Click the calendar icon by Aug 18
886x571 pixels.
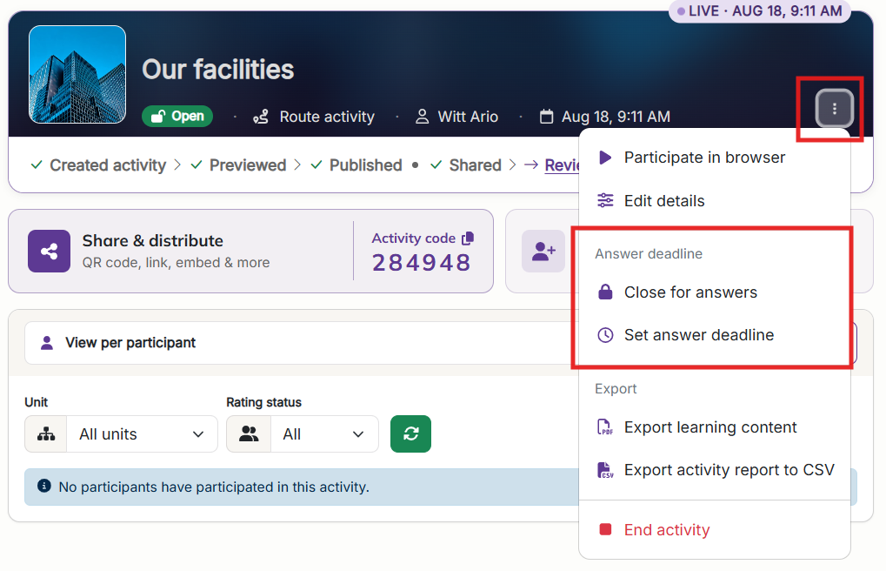click(x=546, y=117)
